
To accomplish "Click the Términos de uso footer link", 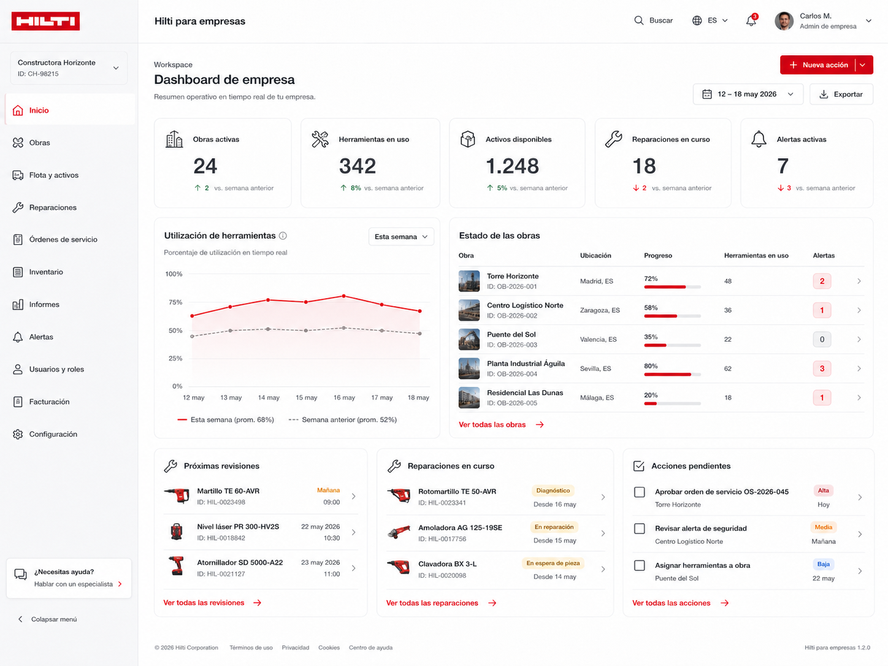I will [251, 648].
